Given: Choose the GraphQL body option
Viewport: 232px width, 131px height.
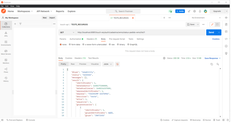Looking at the screenshot, I should click(x=132, y=45).
